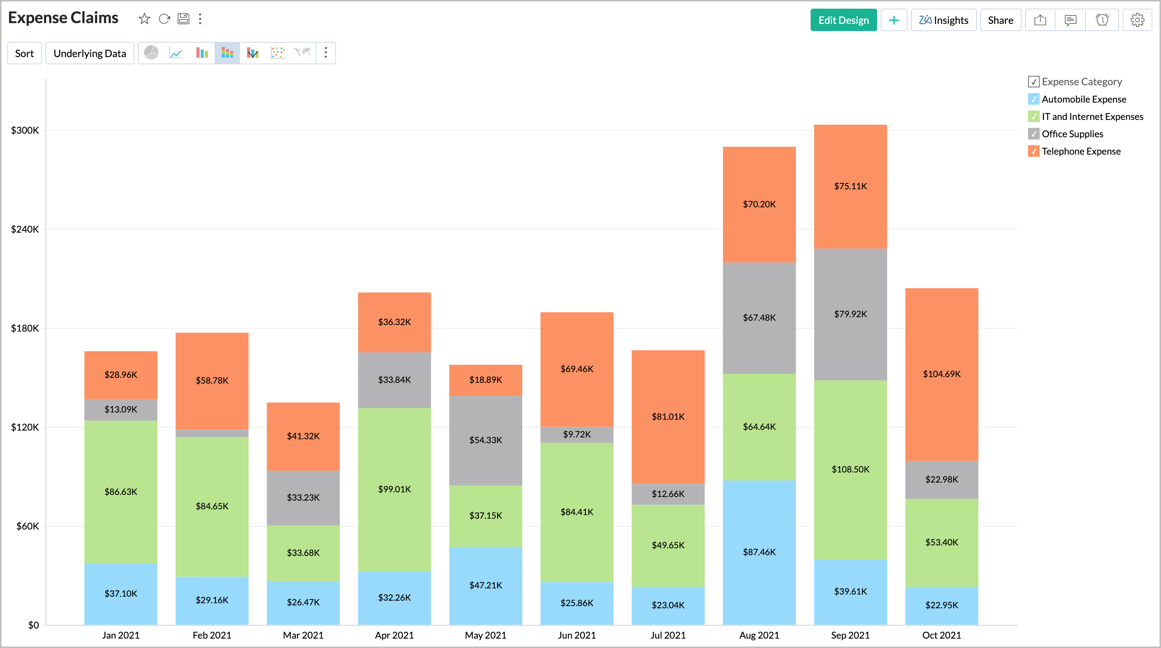
Task: Click the Edit Design button
Action: coord(843,20)
